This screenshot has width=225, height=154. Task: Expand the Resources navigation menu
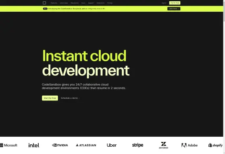[75, 3]
